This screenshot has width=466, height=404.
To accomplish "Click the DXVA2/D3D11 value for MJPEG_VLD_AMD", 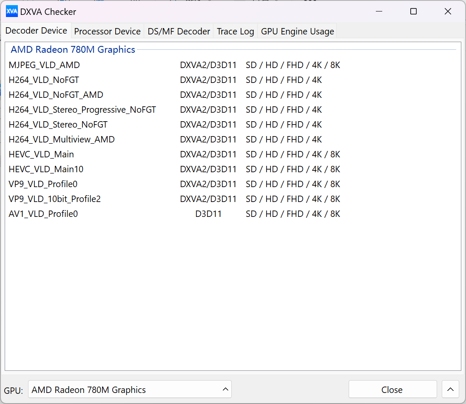I will pos(208,65).
